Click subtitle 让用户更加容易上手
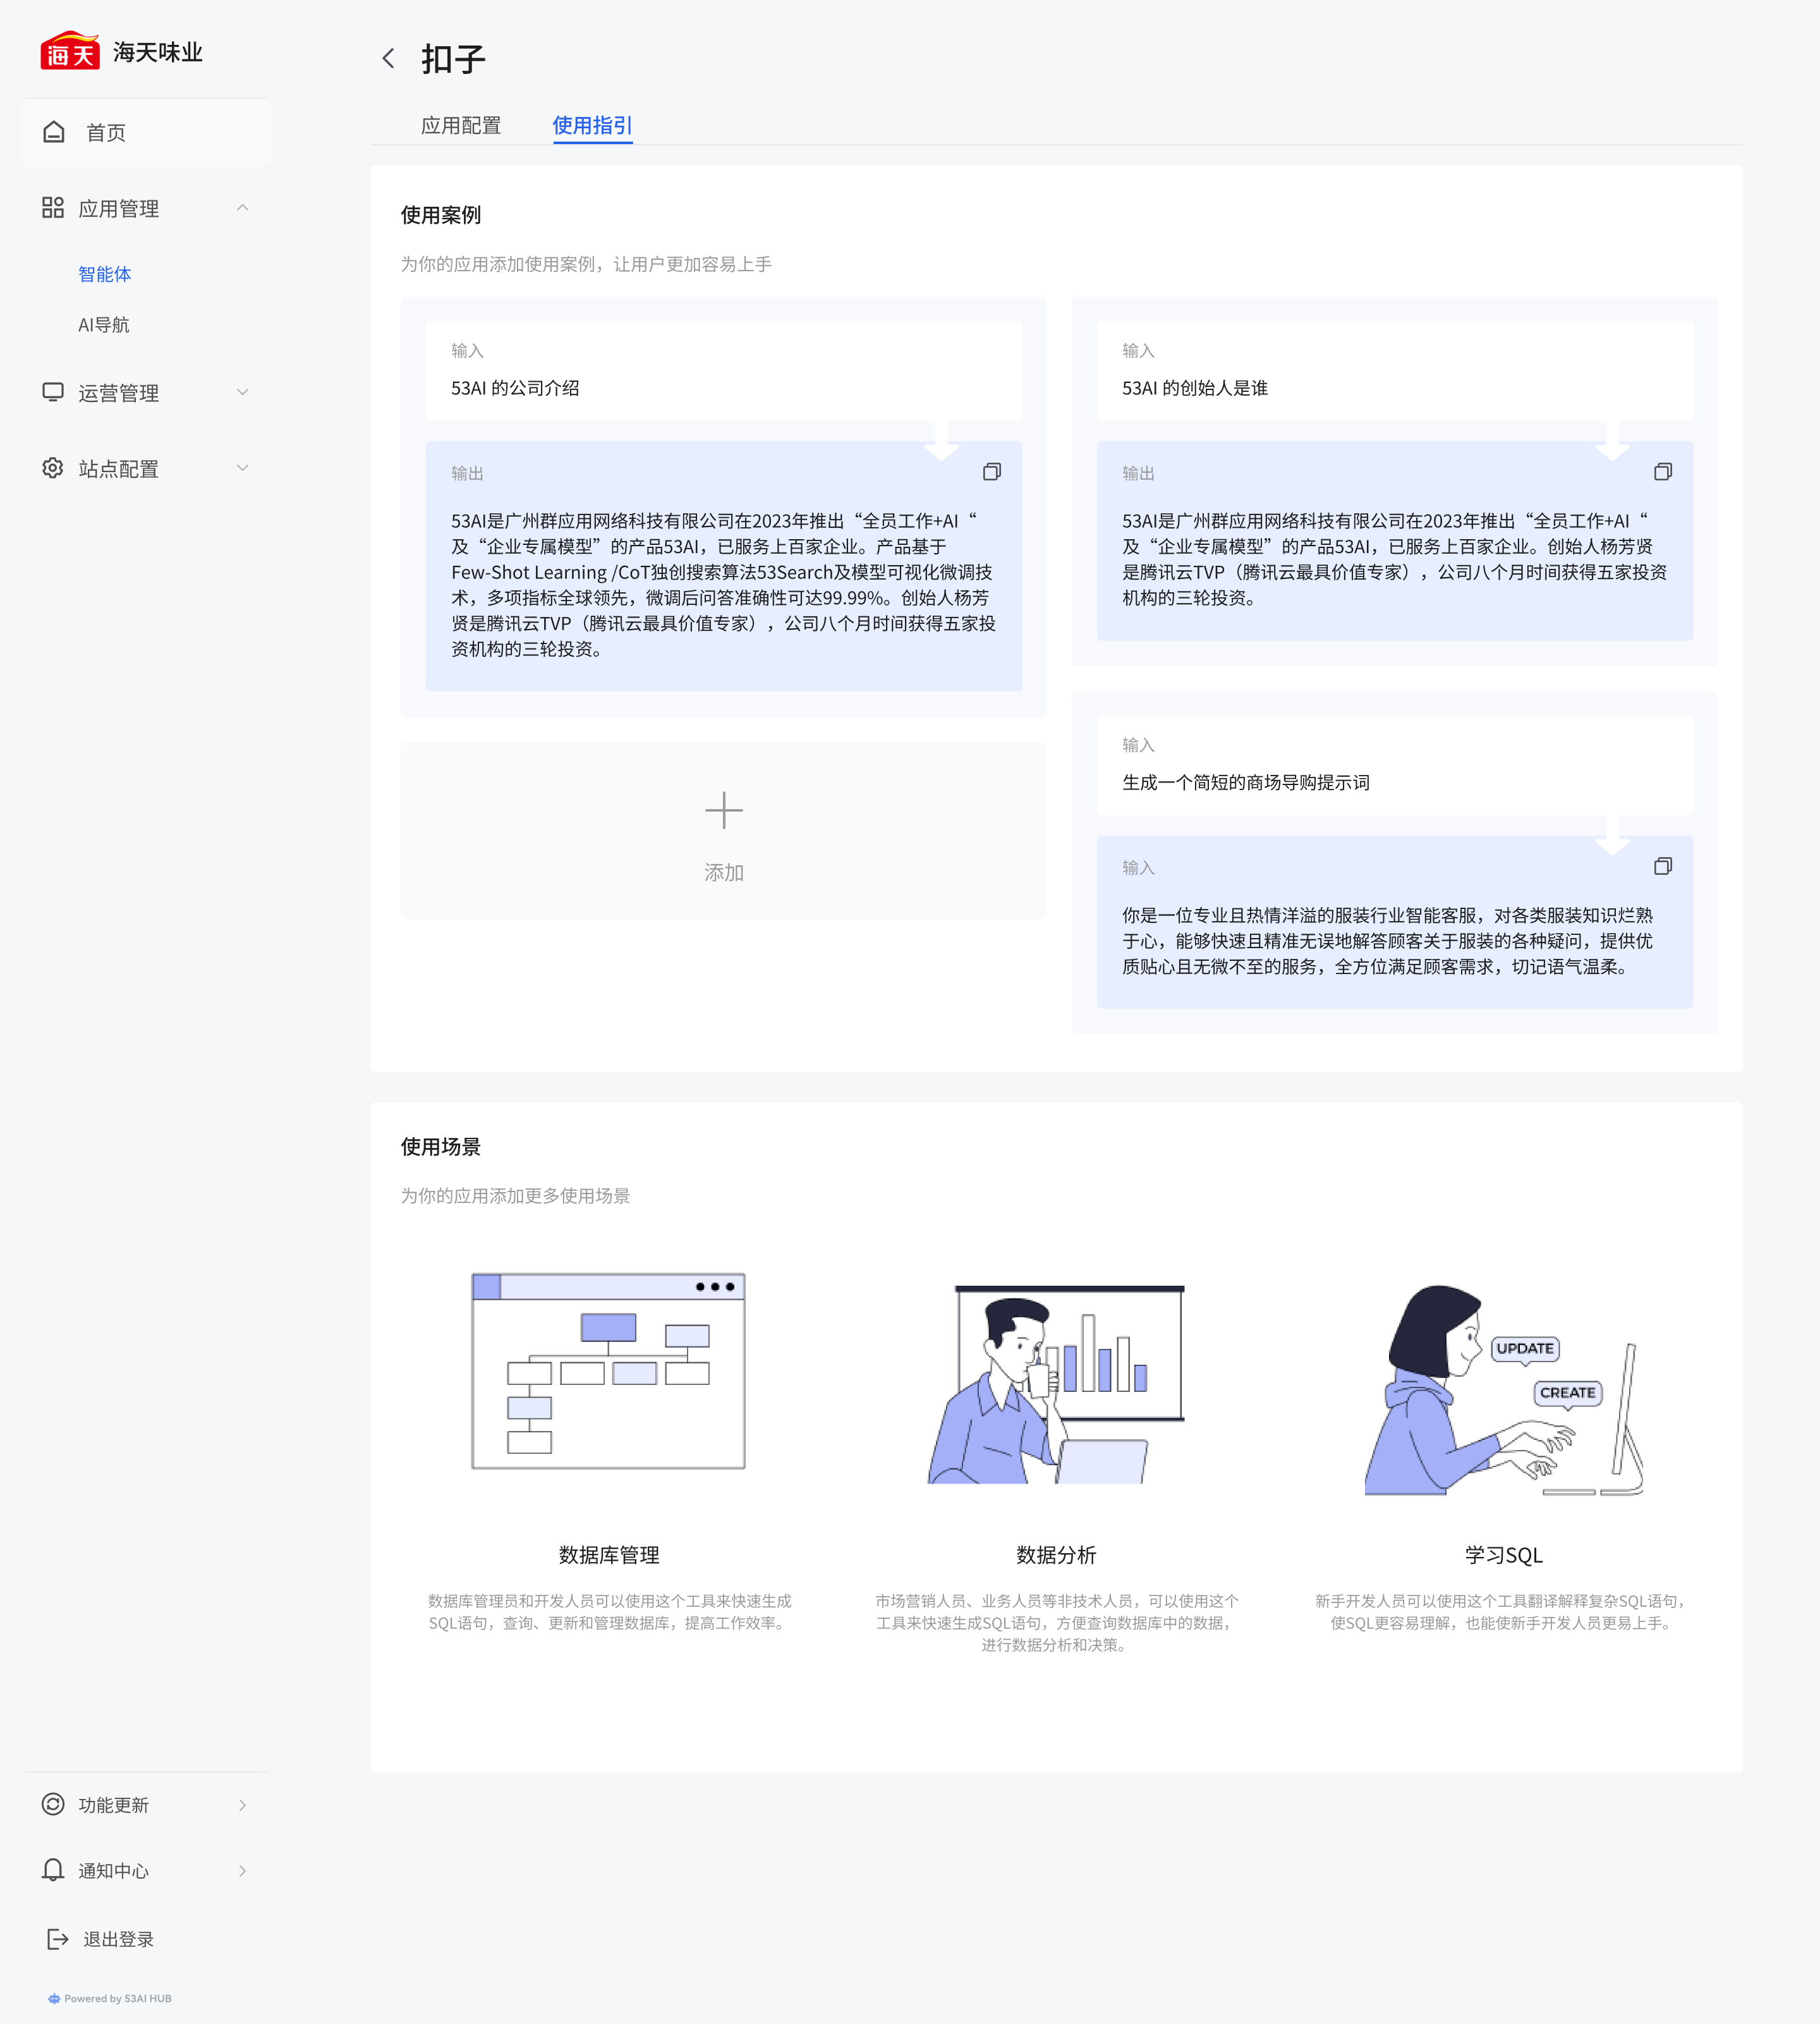The image size is (1820, 2024). pos(692,264)
